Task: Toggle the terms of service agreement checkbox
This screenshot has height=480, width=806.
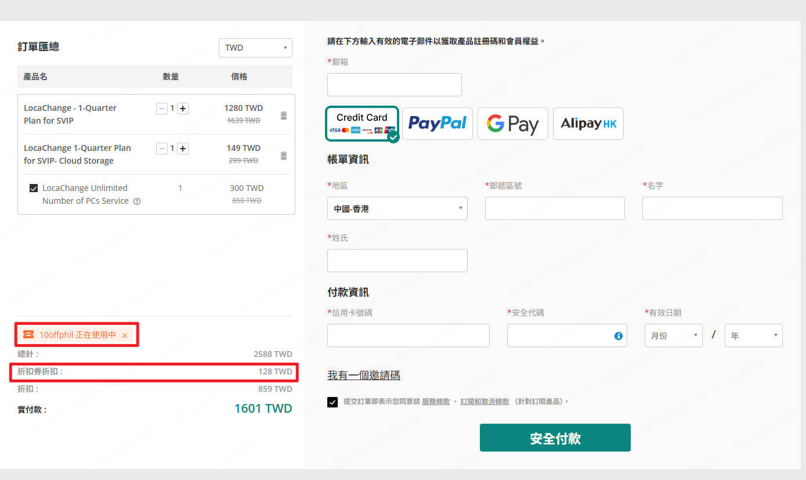Action: tap(332, 402)
